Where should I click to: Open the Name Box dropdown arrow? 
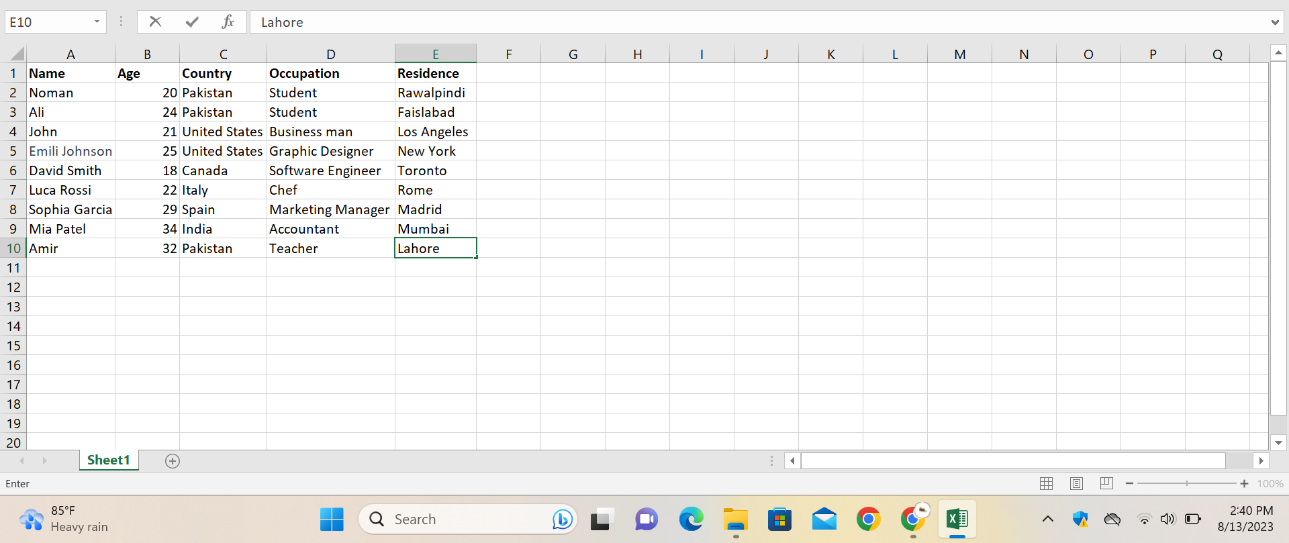(97, 21)
